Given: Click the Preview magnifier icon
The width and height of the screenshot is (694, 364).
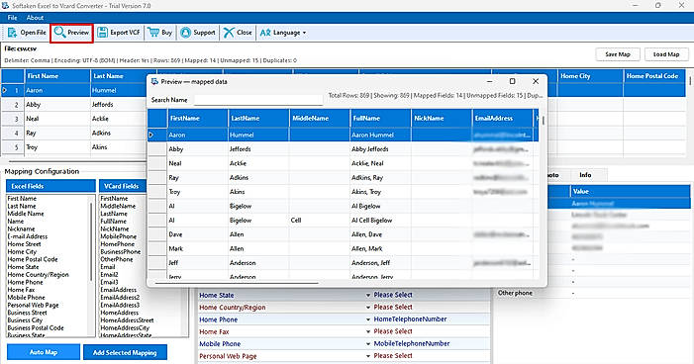Looking at the screenshot, I should click(x=59, y=33).
